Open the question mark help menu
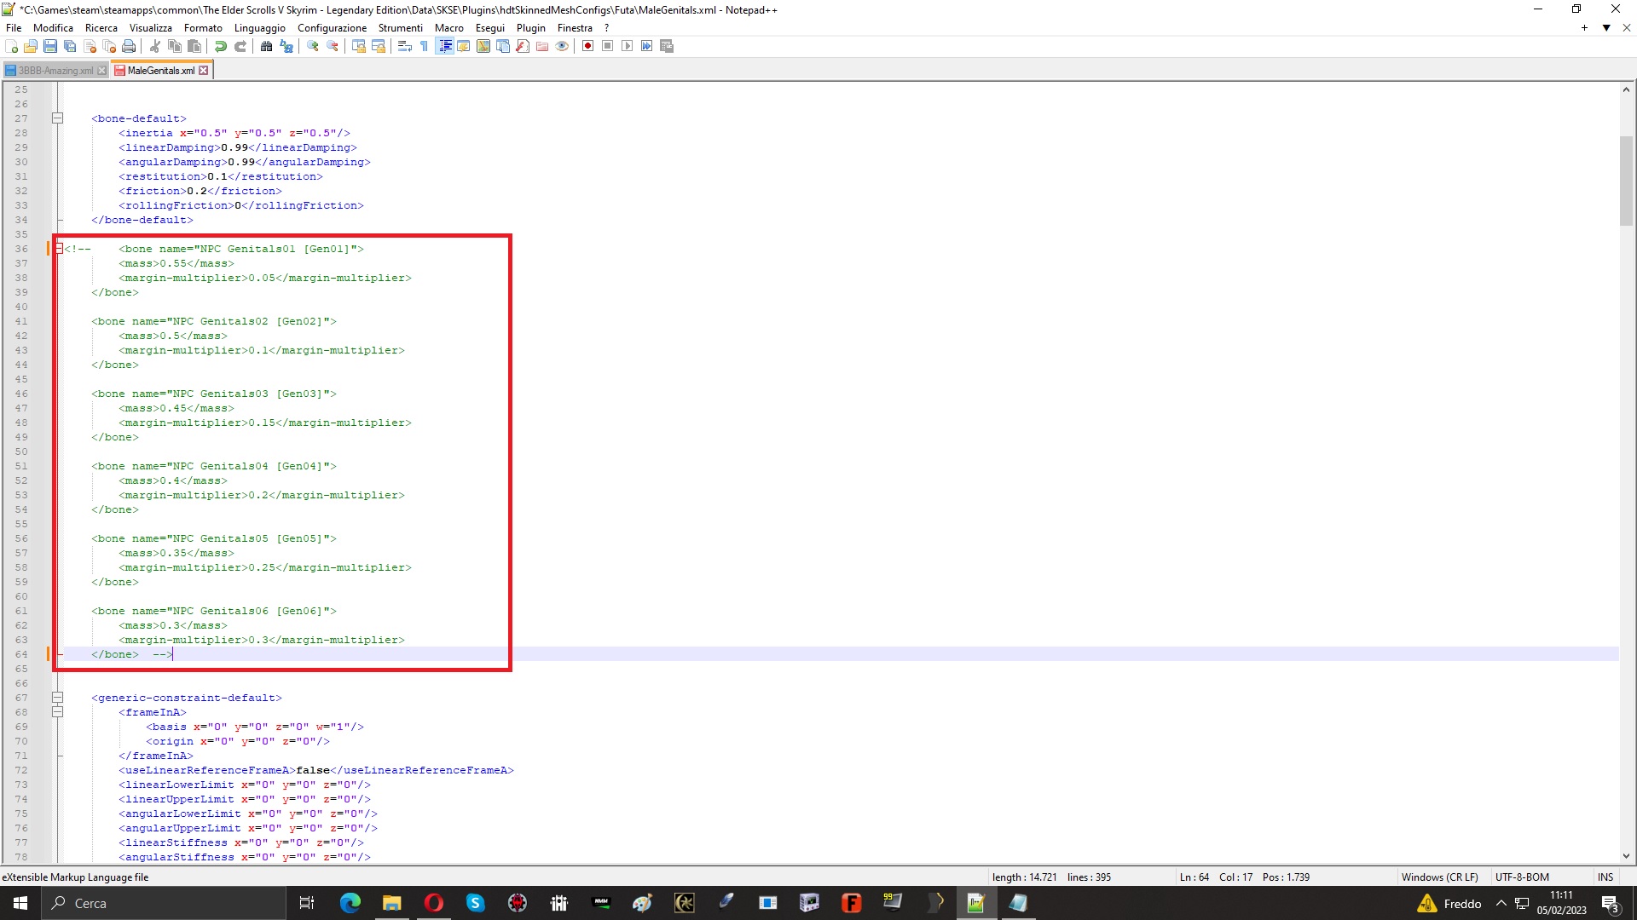The height and width of the screenshot is (920, 1637). point(606,28)
